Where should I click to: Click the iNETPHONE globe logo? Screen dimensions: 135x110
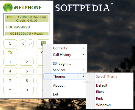coord(8,7)
